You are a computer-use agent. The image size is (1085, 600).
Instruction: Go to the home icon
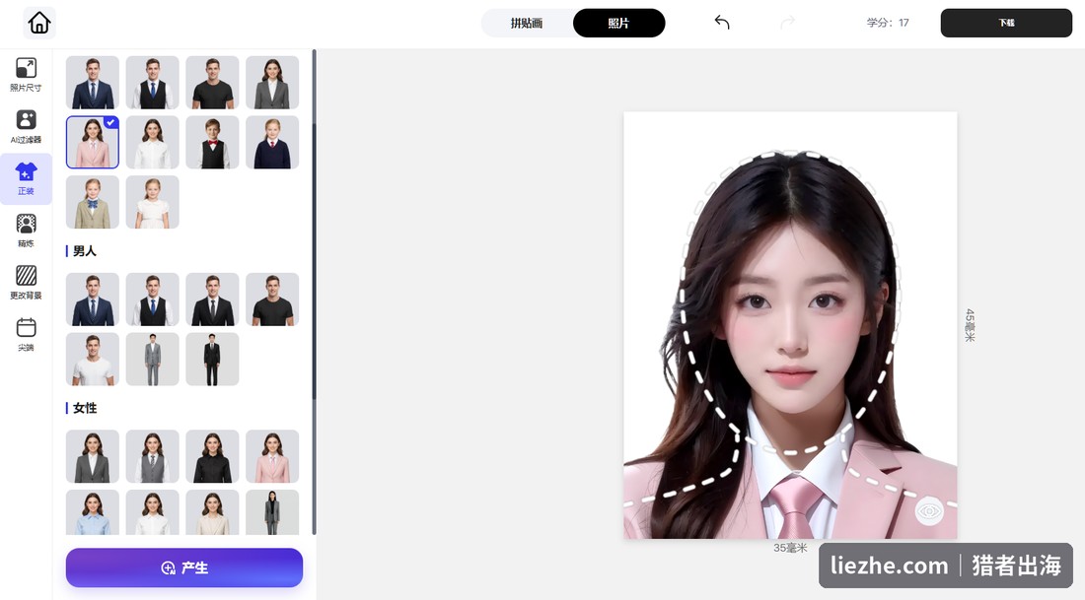[39, 23]
